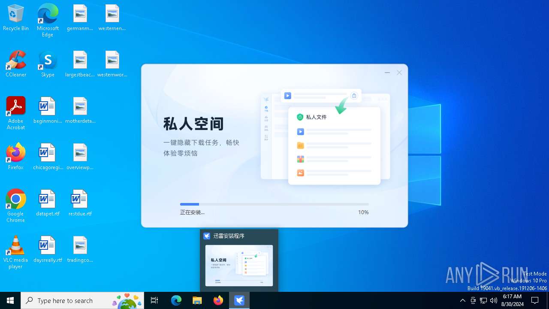Screen dimensions: 549x309
Task: Click the installation progress bar
Action: (274, 204)
